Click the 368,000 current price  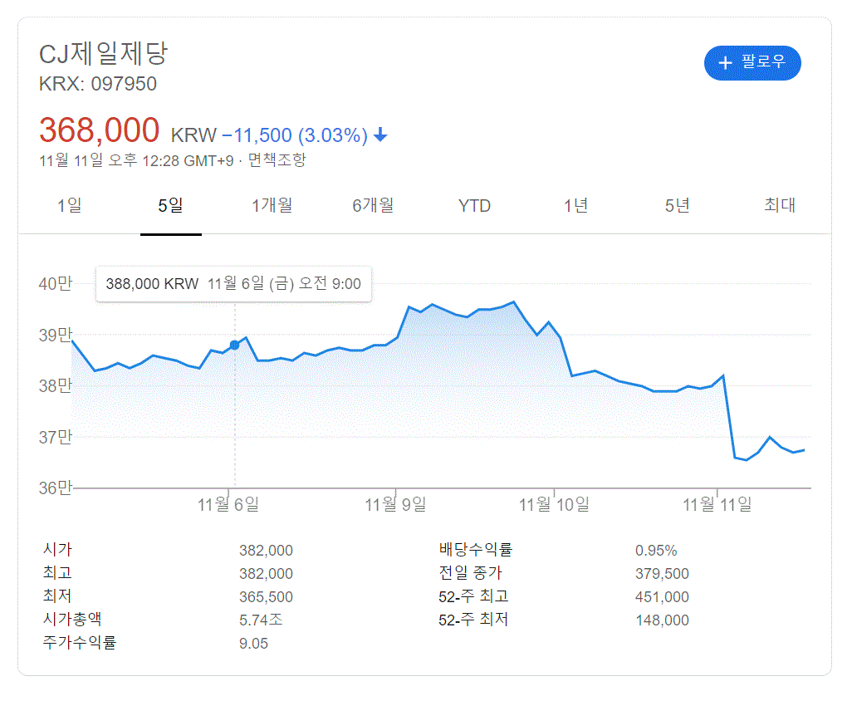99,131
